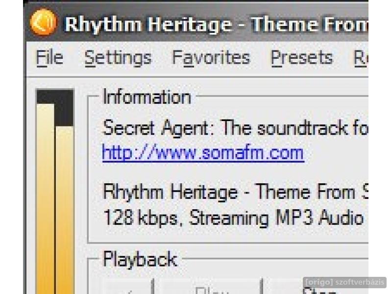
Task: Click the Stop button under Playback
Action: pos(318,287)
